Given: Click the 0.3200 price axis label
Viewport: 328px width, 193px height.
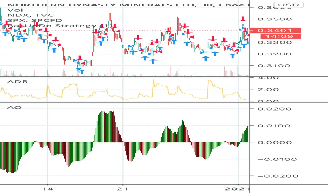Looking at the screenshot, I should [x=275, y=54].
